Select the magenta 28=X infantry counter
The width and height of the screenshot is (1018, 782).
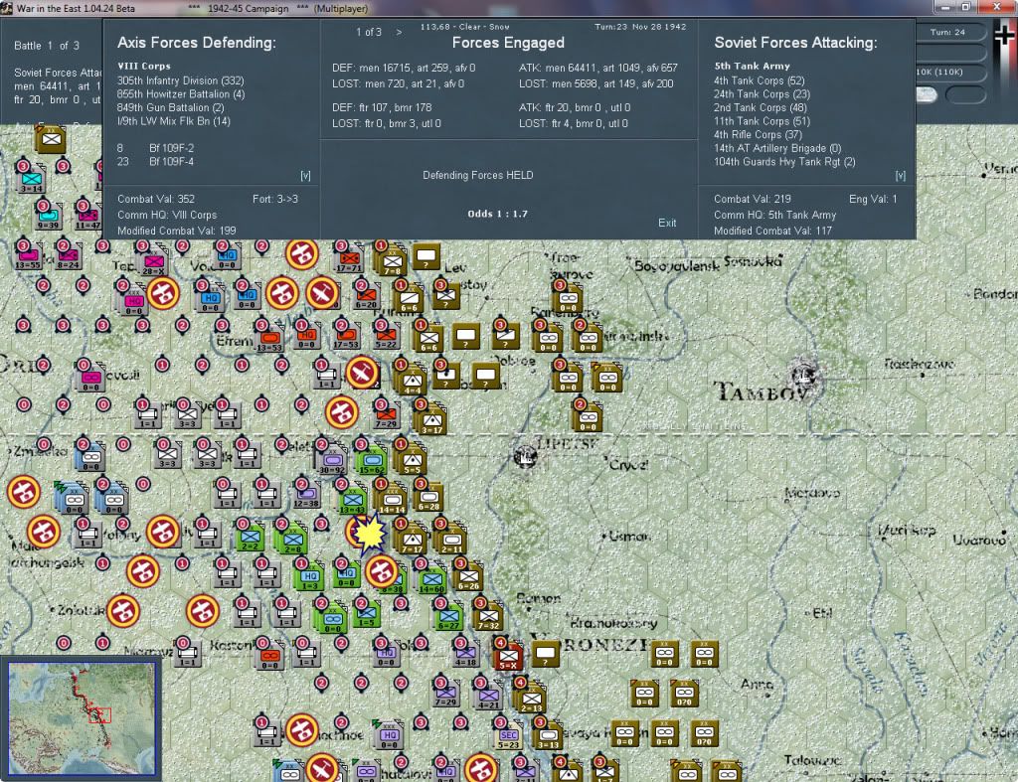coord(153,263)
